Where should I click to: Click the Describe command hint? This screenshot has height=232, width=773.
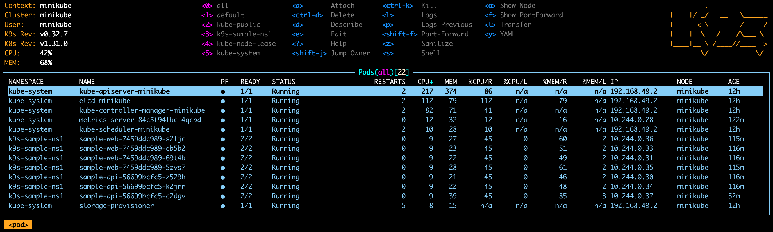click(x=346, y=25)
